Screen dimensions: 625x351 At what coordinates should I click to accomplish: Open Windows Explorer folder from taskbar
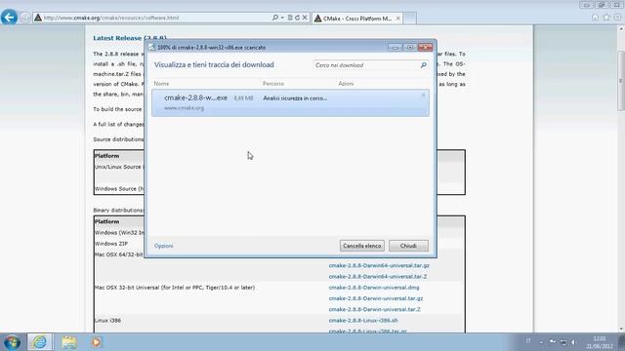pyautogui.click(x=69, y=342)
